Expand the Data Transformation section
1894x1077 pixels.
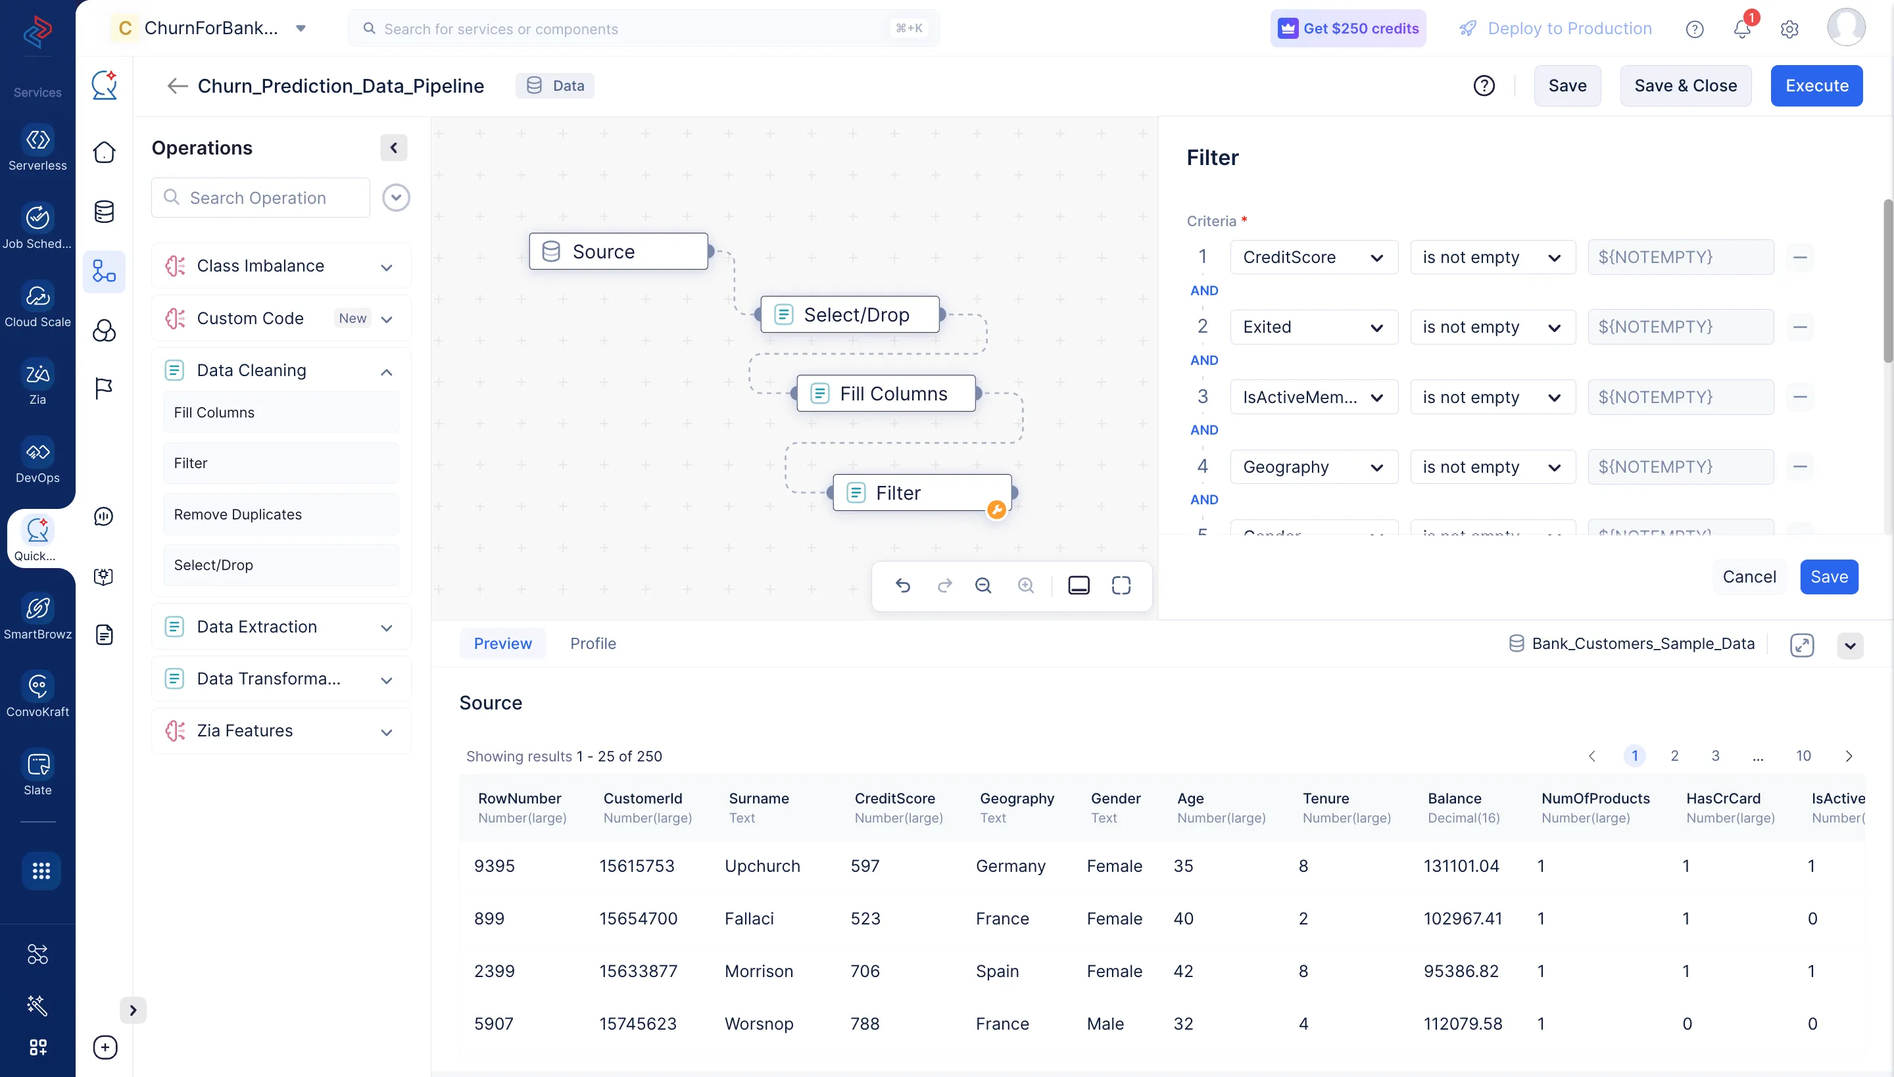pyautogui.click(x=386, y=679)
